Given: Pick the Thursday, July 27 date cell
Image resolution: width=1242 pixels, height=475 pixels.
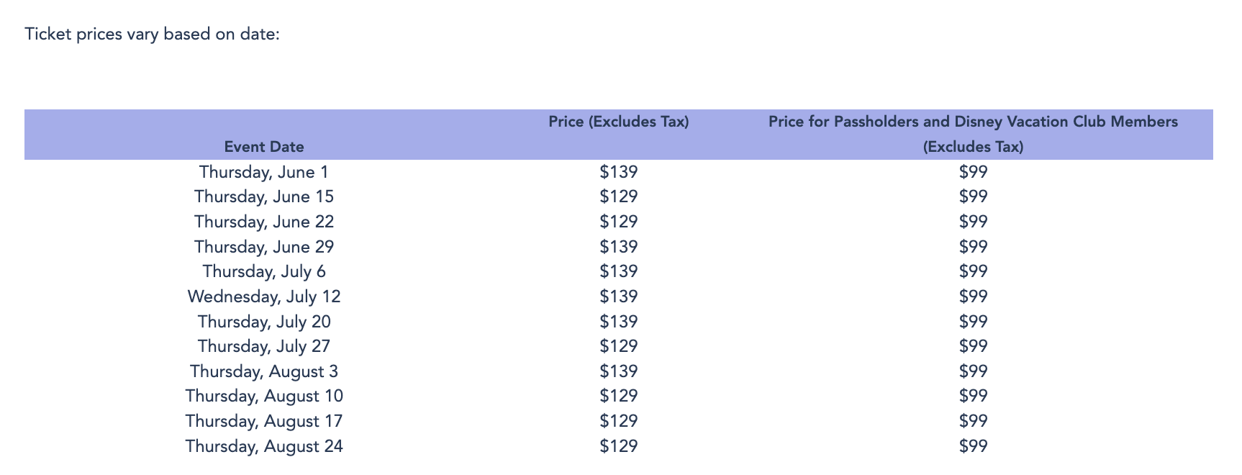Looking at the screenshot, I should point(263,346).
